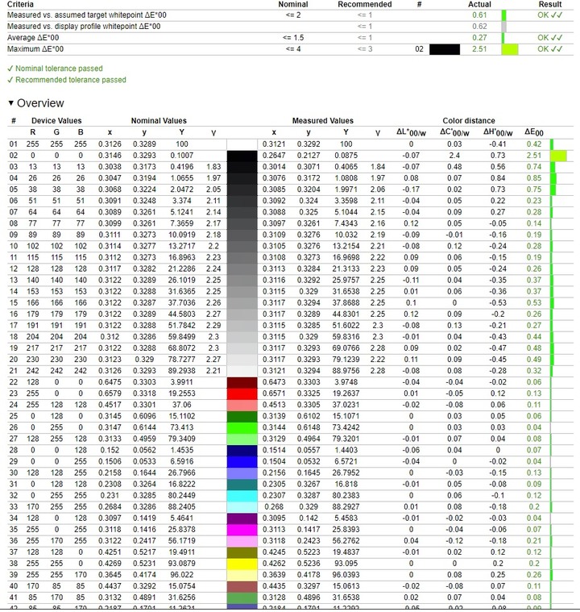Select the purple swatch in row 34
The height and width of the screenshot is (612, 580).
click(242, 518)
